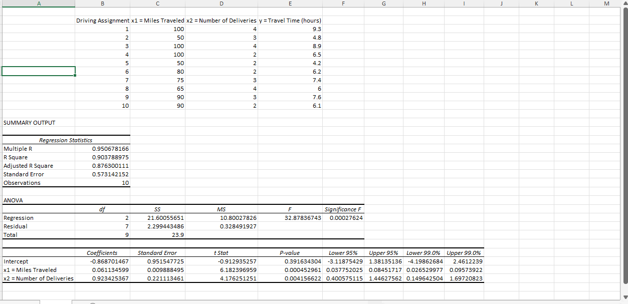
Task: Click the P-value column heading cell
Action: (290, 252)
